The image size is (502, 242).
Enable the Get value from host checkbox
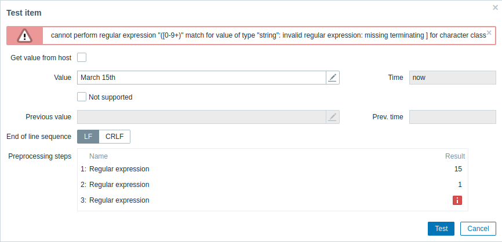[82, 57]
